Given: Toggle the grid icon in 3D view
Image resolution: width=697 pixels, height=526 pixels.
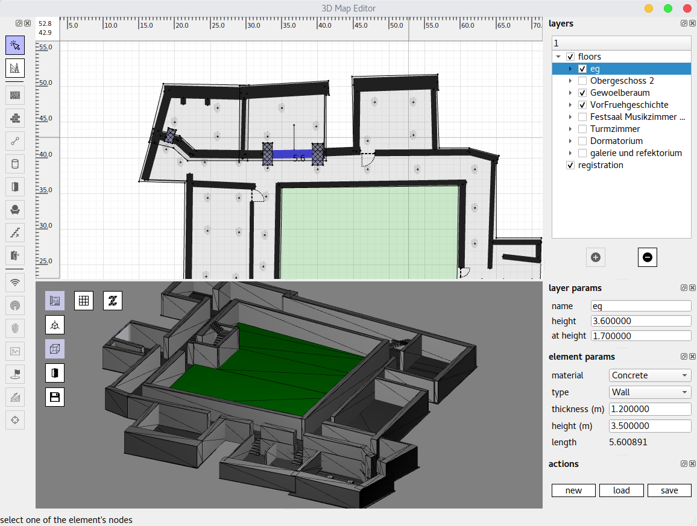Looking at the screenshot, I should [84, 301].
